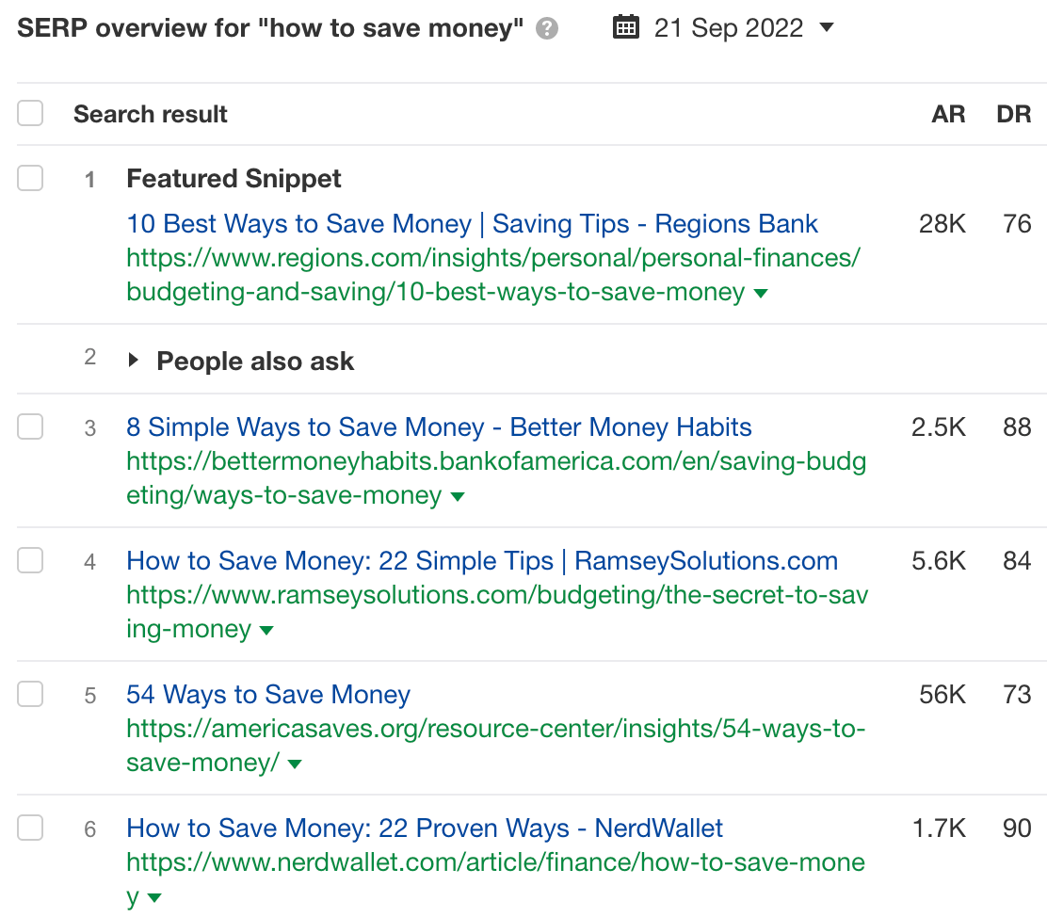1047x917 pixels.
Task: Open the 54 Ways to Save Money link
Action: 267,694
